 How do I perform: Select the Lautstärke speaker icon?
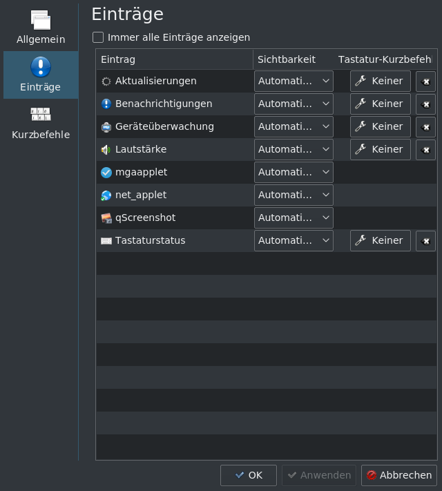click(x=106, y=150)
